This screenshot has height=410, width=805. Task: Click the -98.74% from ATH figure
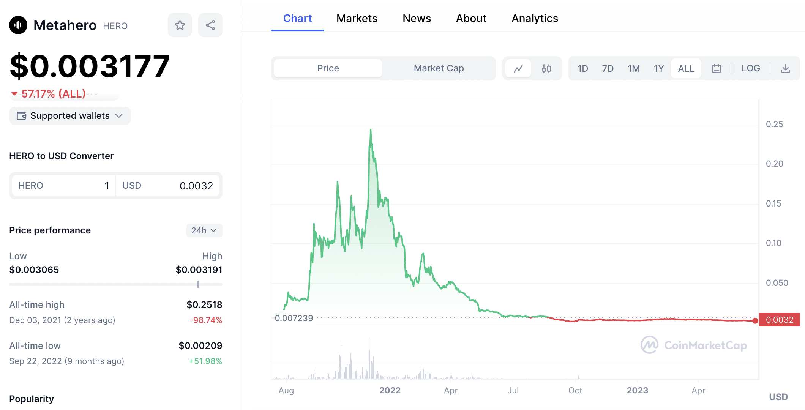[x=206, y=320]
